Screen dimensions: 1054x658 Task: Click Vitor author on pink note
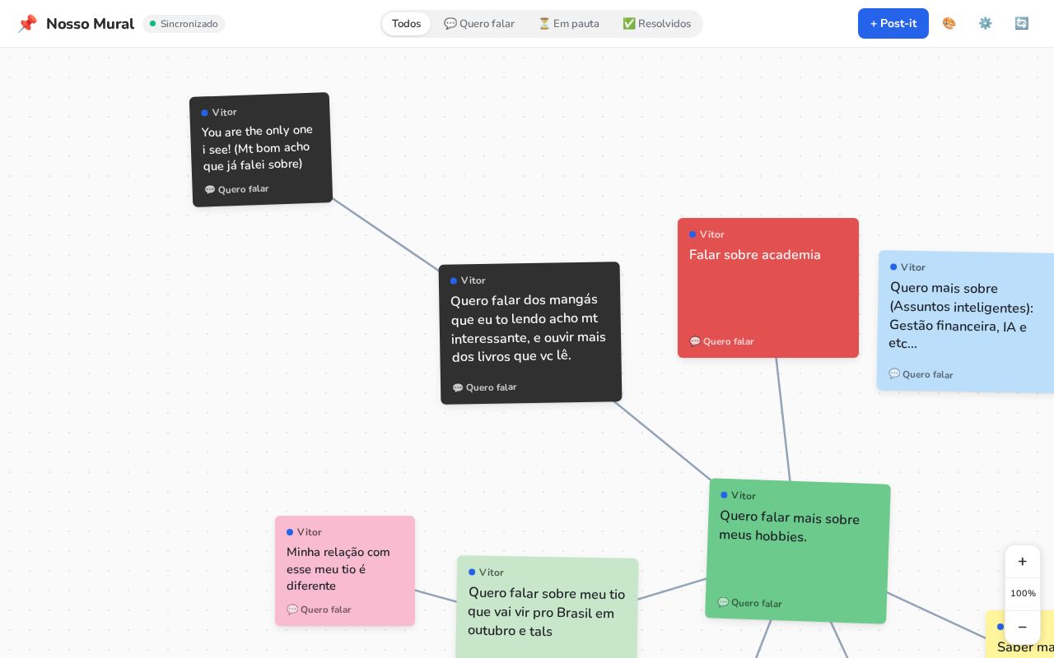(305, 532)
